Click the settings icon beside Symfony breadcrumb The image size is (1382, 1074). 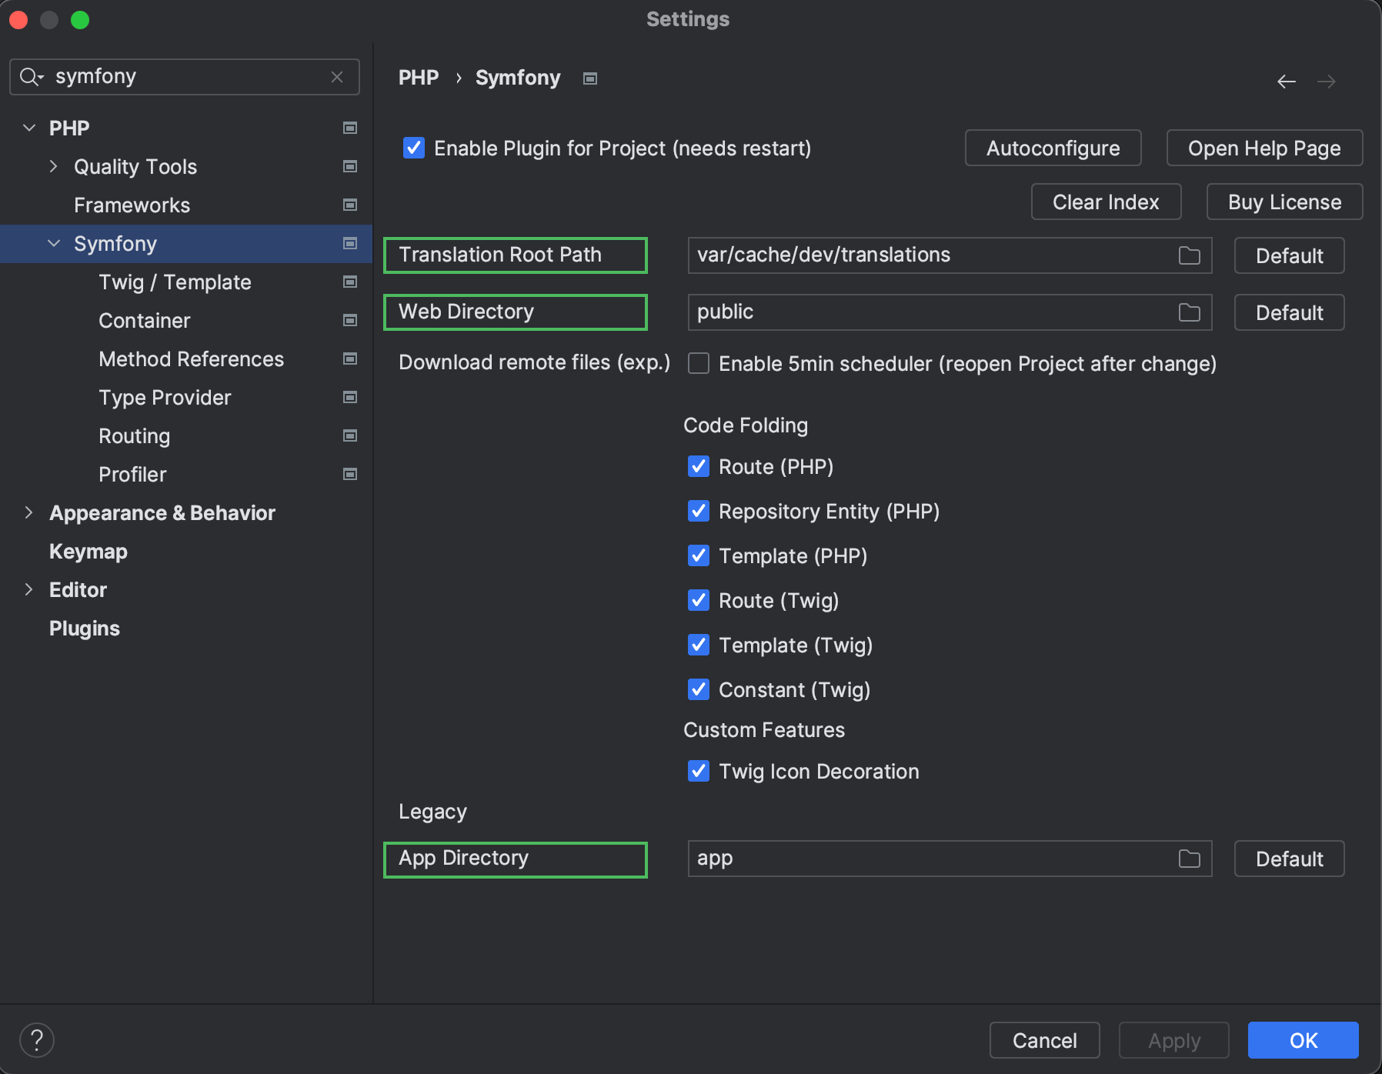589,78
